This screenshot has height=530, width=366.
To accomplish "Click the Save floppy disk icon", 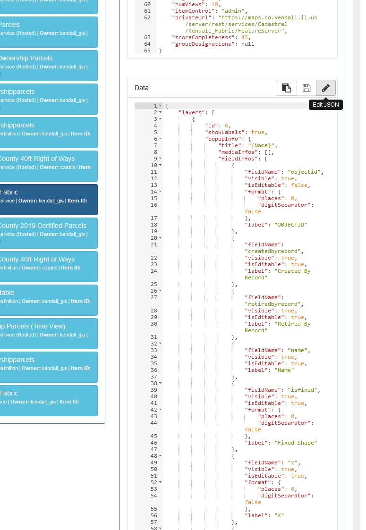I will click(306, 88).
